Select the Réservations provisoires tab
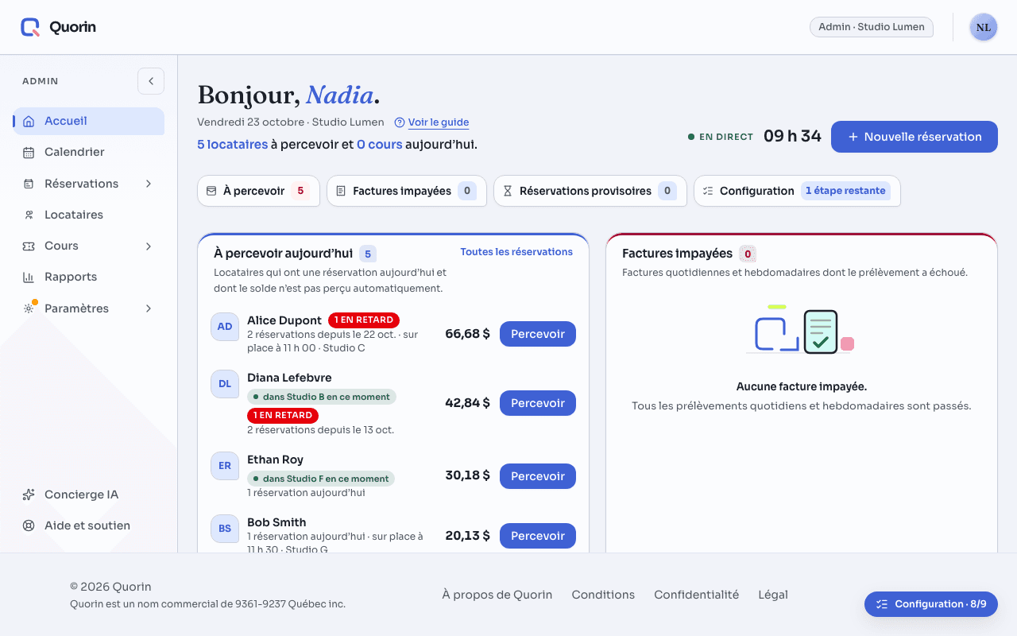The height and width of the screenshot is (636, 1017). pyautogui.click(x=590, y=191)
